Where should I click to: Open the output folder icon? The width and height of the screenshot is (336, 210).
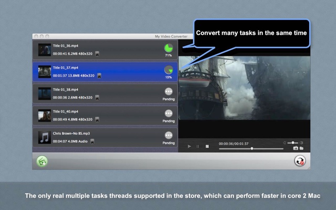coord(302,148)
